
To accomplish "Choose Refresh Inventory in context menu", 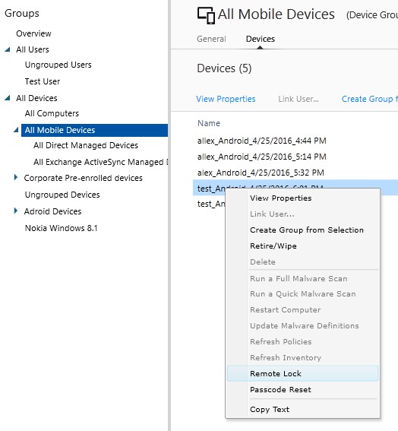I will pyautogui.click(x=302, y=358).
